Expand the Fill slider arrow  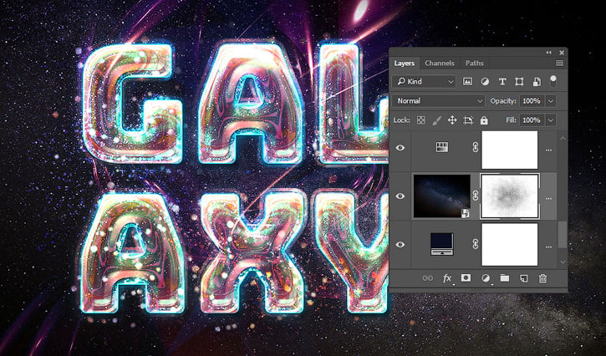point(551,120)
